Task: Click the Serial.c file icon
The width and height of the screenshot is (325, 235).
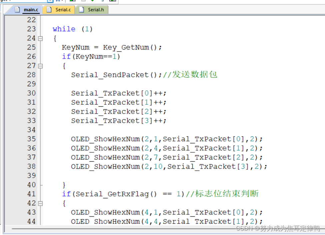Action: tap(49, 10)
